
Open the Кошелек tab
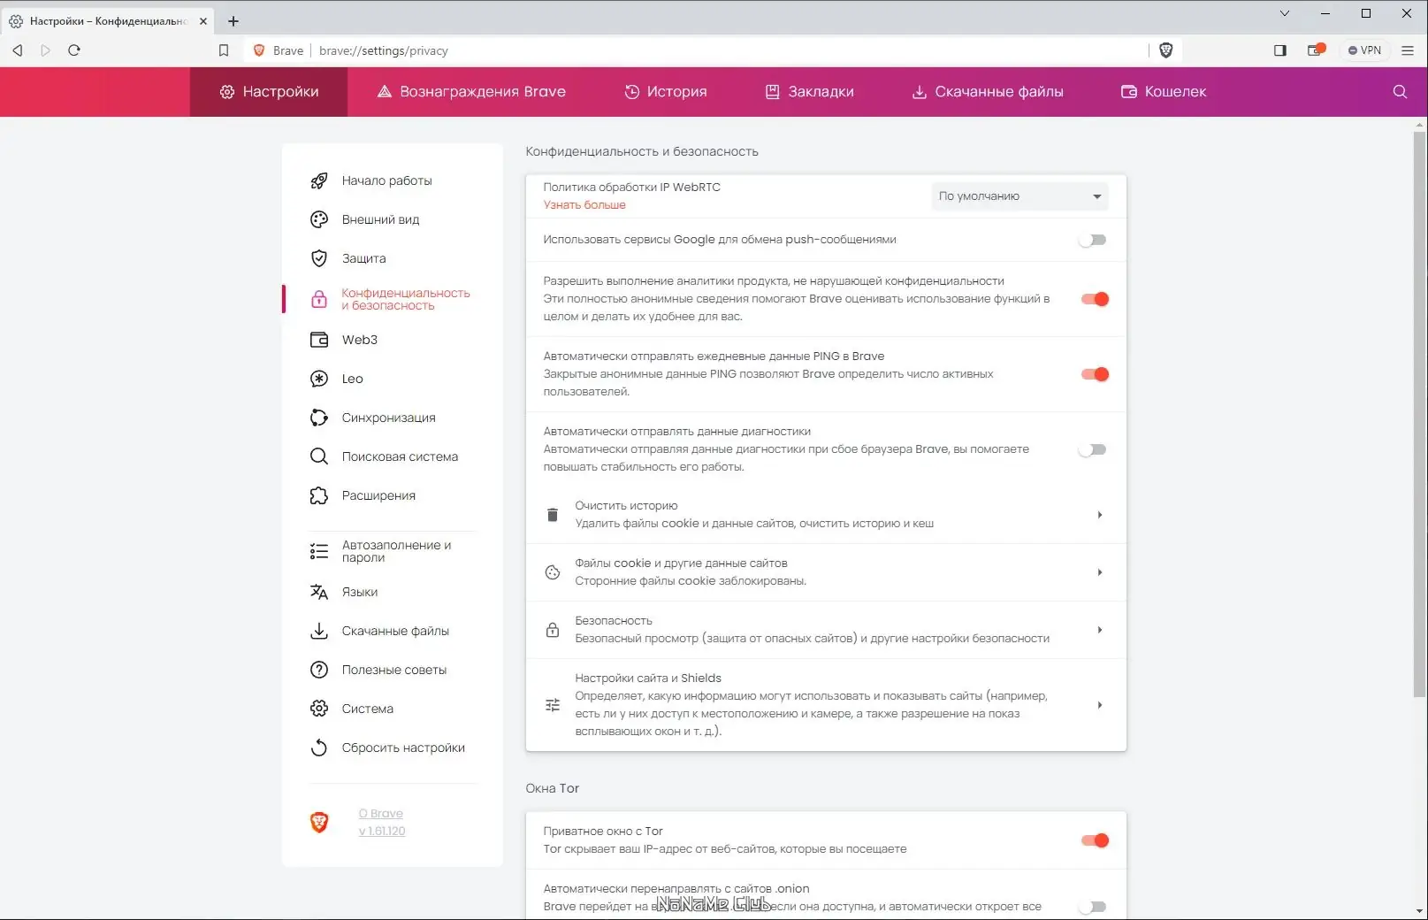[1164, 91]
